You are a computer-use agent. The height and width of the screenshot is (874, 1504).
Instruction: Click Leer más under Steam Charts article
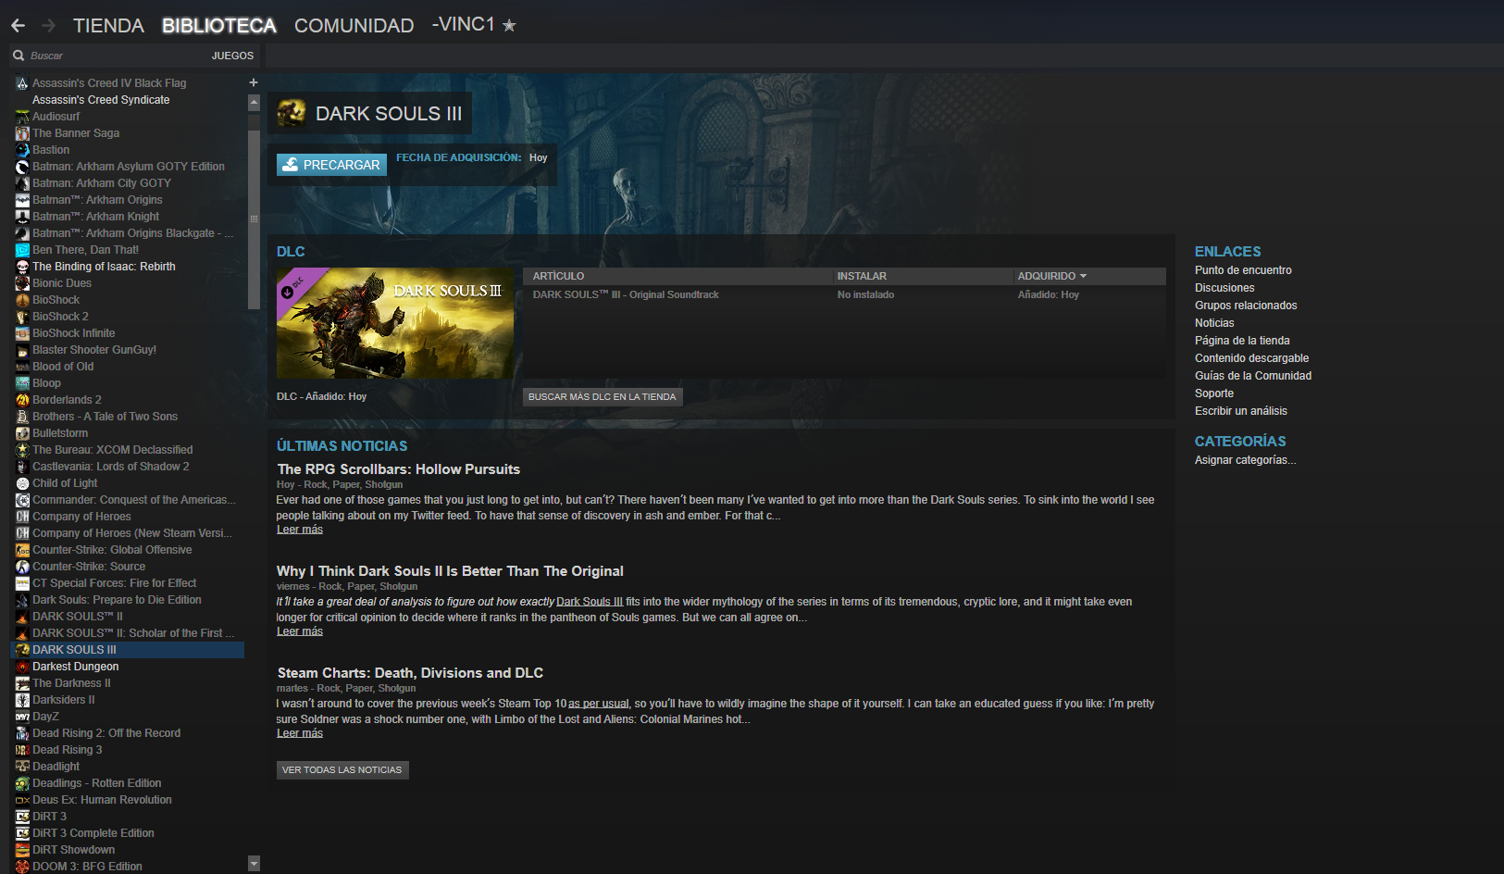pos(300,733)
